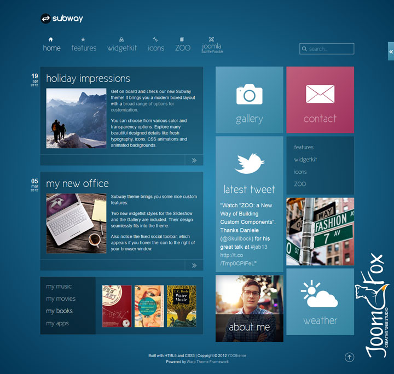The width and height of the screenshot is (394, 374).
Task: Open holiday impressions read-more arrows
Action: 194,160
